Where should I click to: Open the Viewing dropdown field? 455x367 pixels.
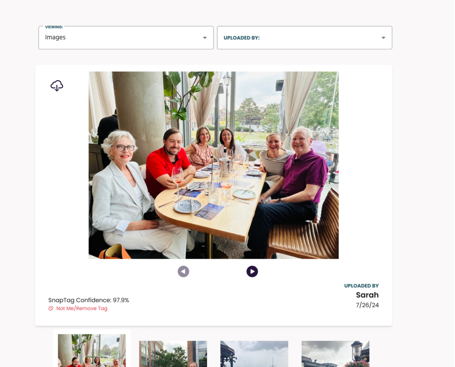click(x=126, y=38)
